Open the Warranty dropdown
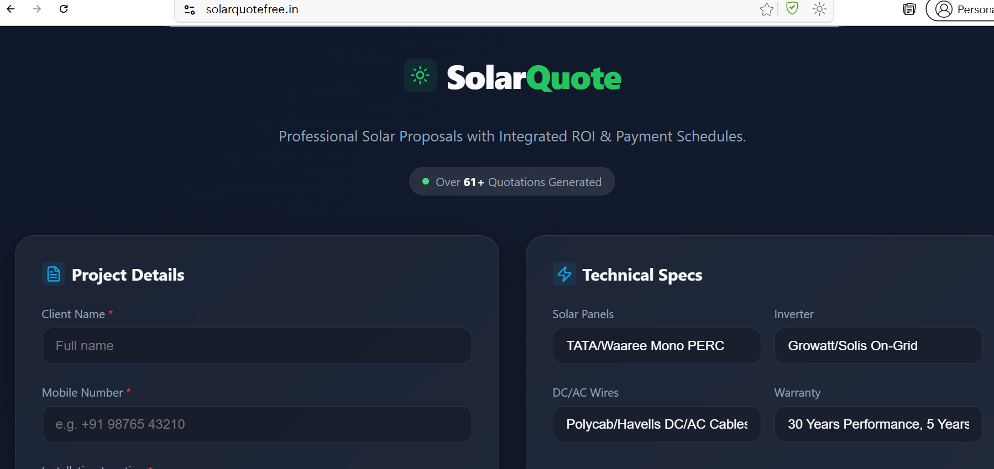This screenshot has width=994, height=469. [x=878, y=424]
